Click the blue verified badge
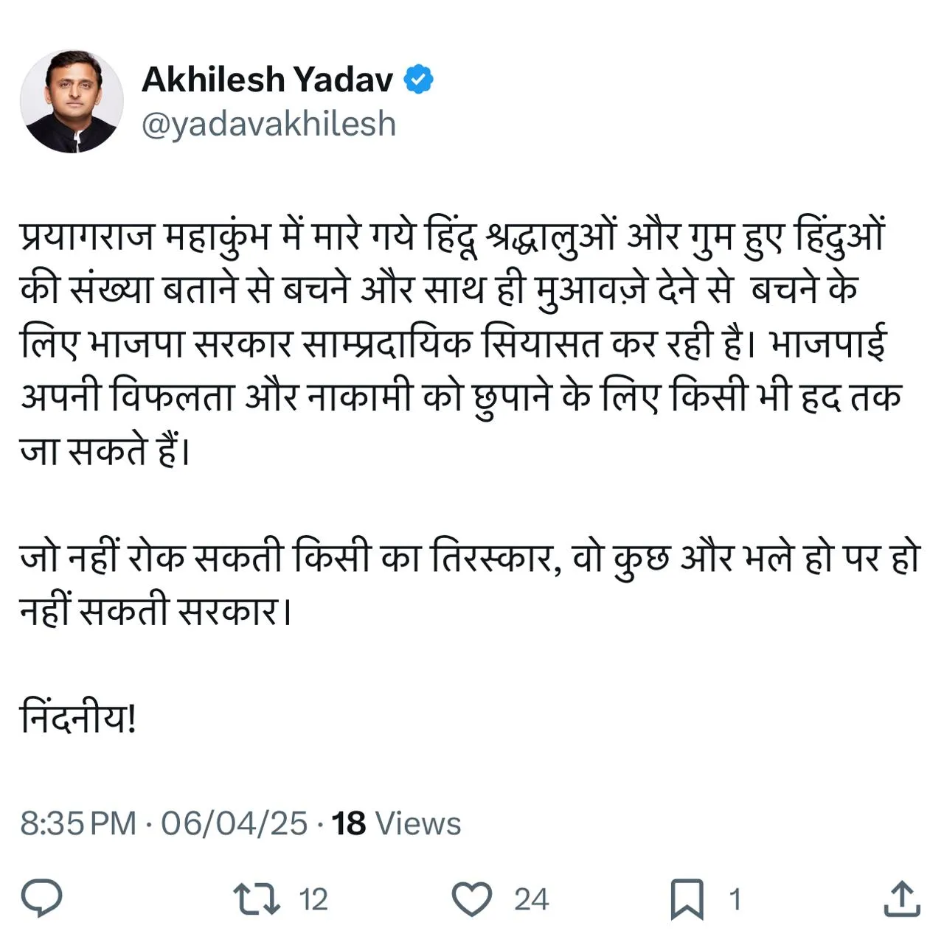 (x=418, y=80)
